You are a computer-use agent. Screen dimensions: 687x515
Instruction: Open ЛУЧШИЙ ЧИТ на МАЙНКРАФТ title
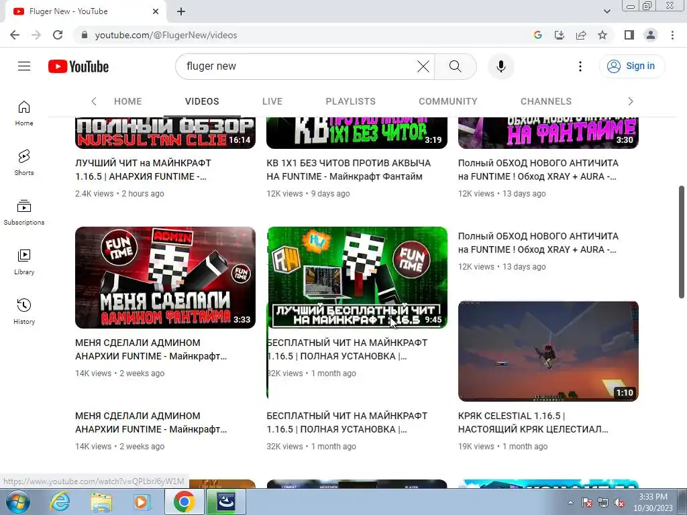click(144, 170)
